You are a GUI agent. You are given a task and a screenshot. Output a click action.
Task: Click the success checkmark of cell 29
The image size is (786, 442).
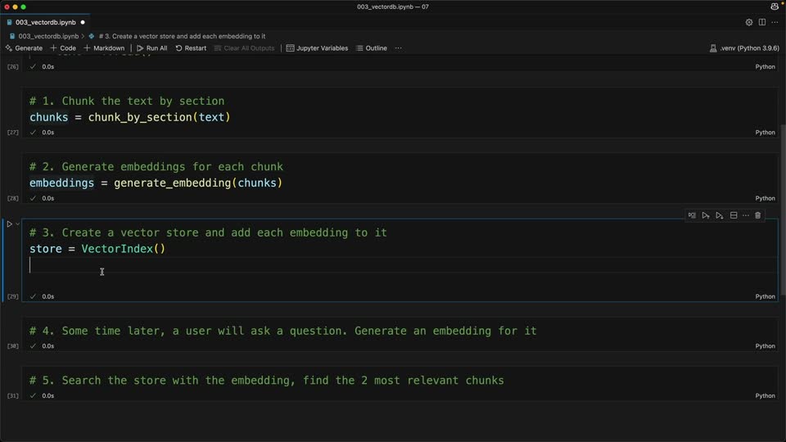(33, 296)
